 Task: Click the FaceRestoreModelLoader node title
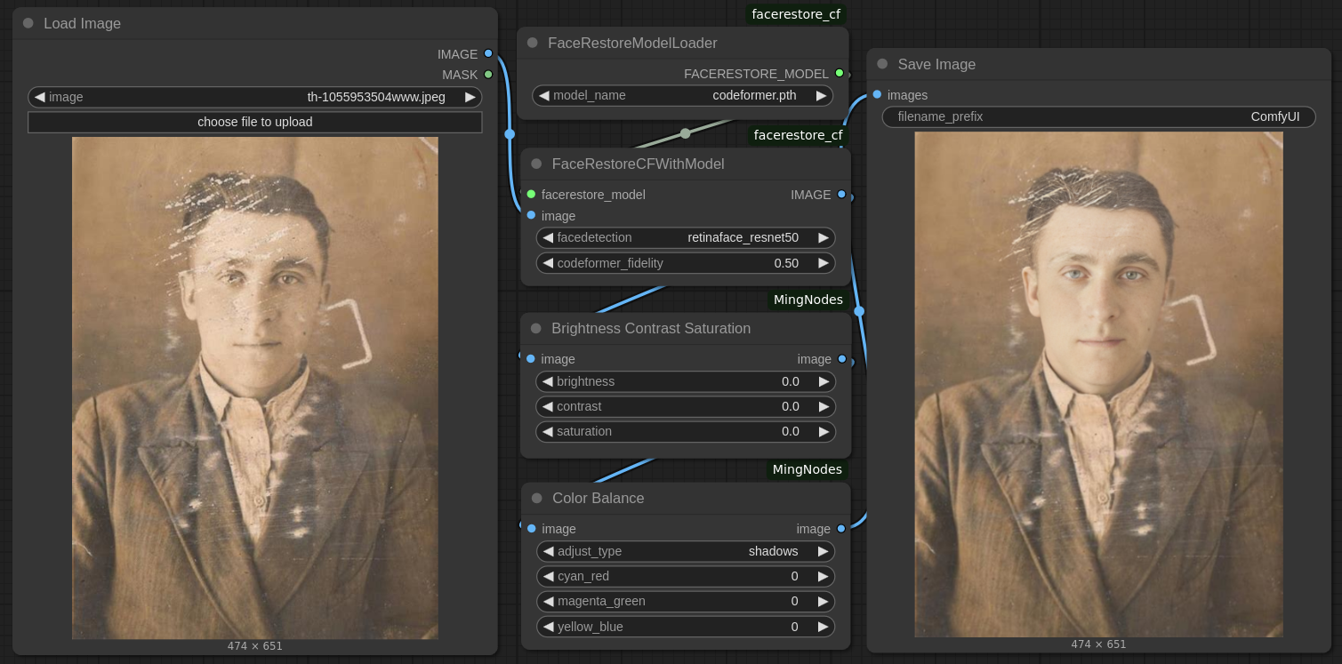[632, 44]
